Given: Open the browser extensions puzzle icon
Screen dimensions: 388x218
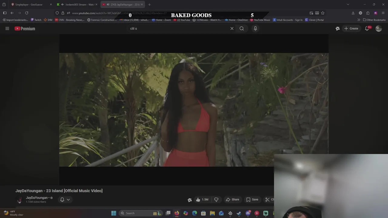Looking at the screenshot, I should tap(368, 13).
